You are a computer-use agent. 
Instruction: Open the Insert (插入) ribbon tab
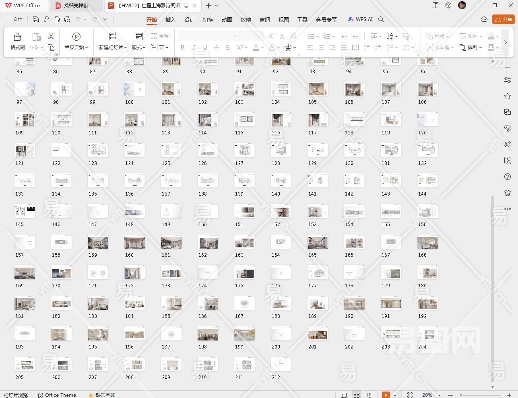(x=171, y=20)
